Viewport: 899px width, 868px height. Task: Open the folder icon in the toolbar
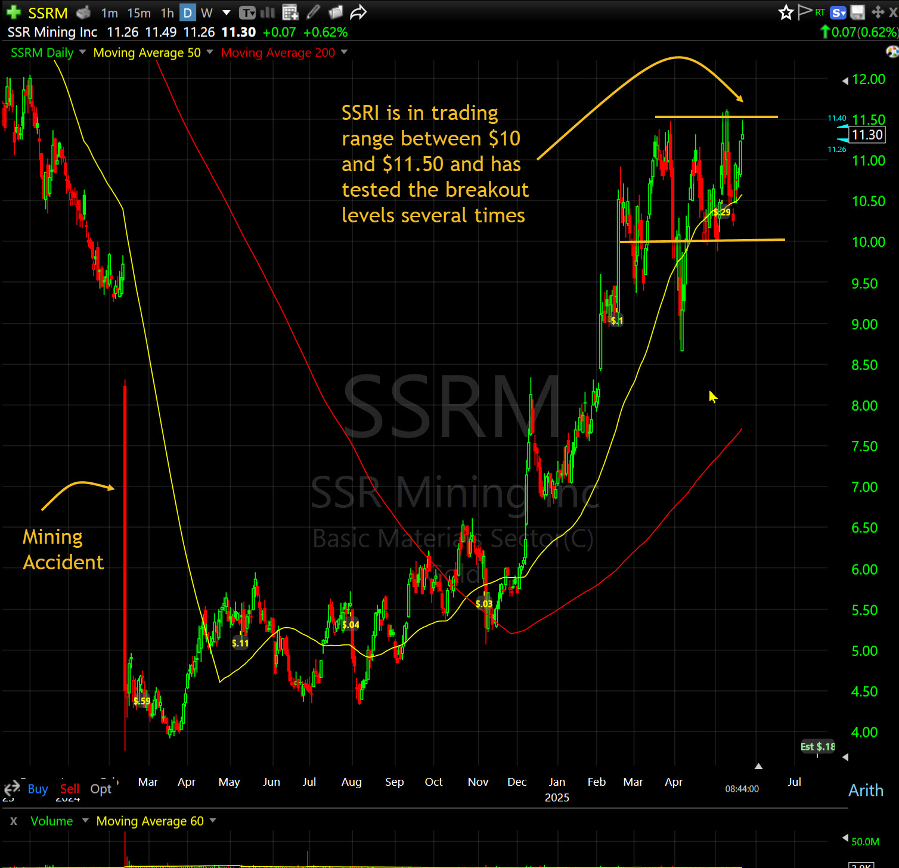[x=336, y=13]
